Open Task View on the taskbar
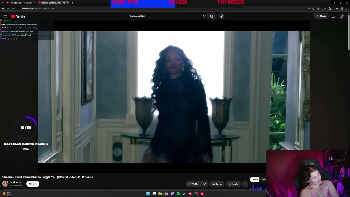This screenshot has height=197, width=350. (154, 194)
